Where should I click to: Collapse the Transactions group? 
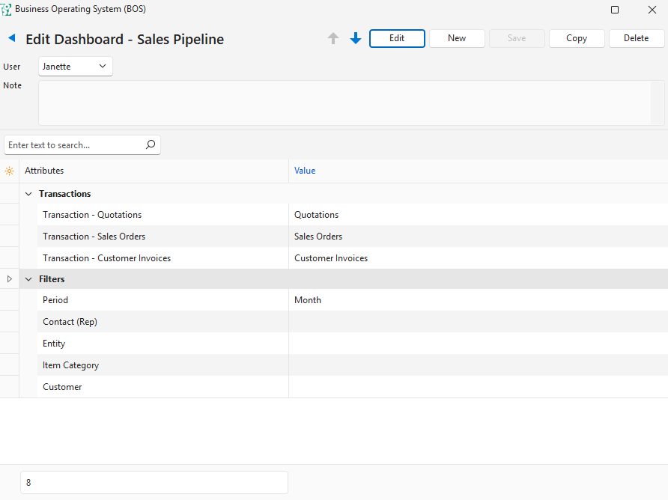28,194
